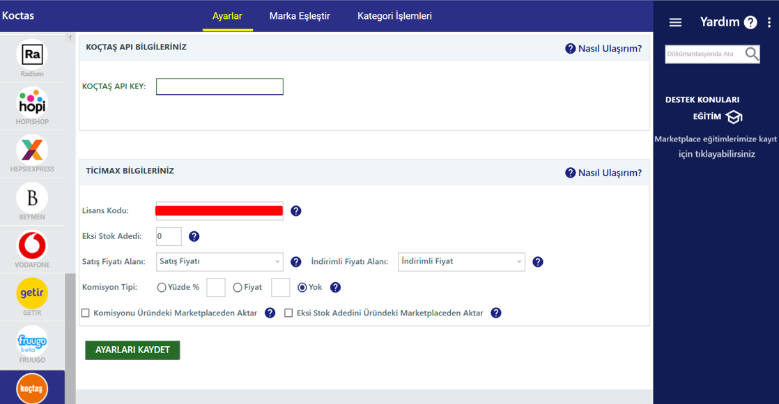Select the Yüzde % commission radio button
779x404 pixels.
162,287
